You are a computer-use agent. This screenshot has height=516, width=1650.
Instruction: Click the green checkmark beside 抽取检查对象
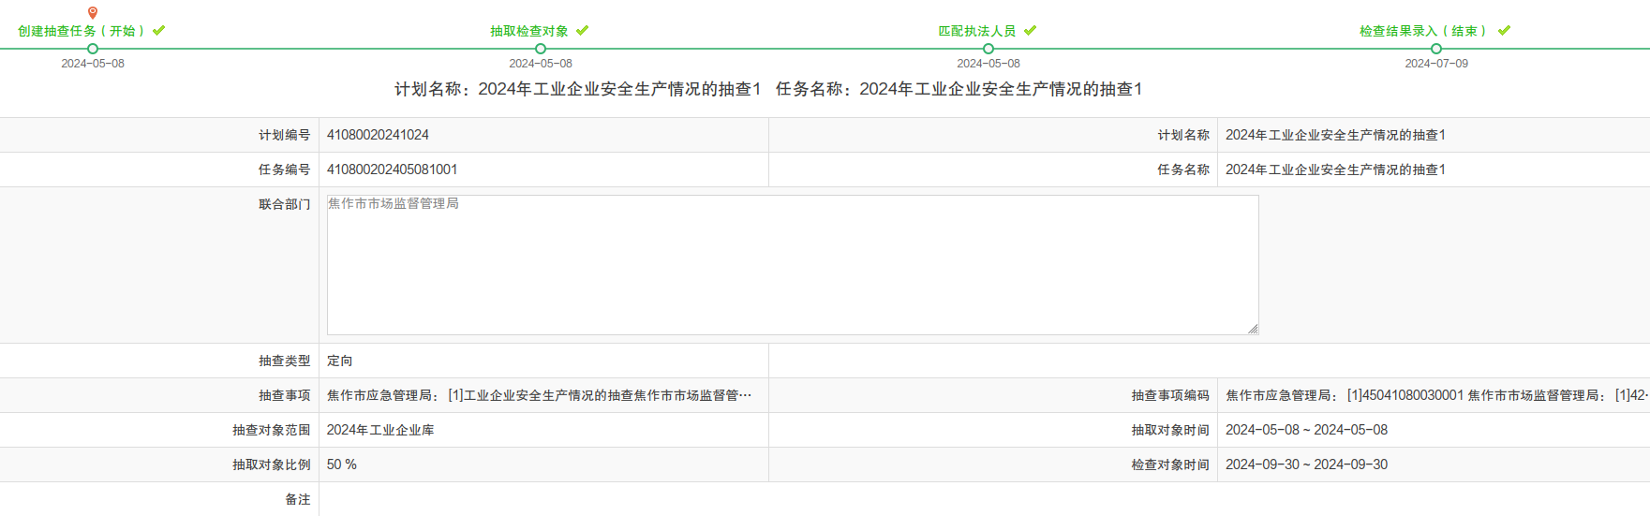pyautogui.click(x=583, y=31)
